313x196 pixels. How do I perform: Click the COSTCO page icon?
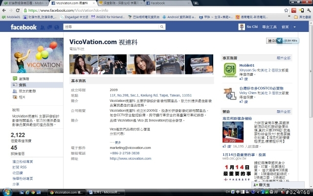[229, 94]
